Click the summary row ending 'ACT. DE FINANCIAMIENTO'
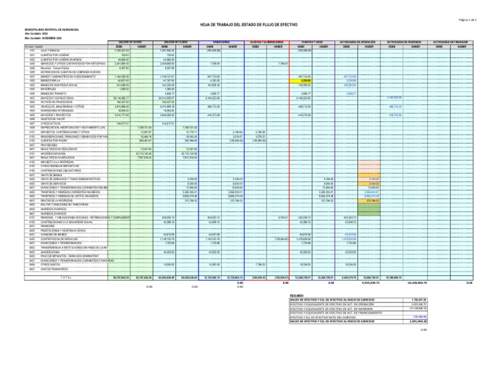 [x=358, y=313]
